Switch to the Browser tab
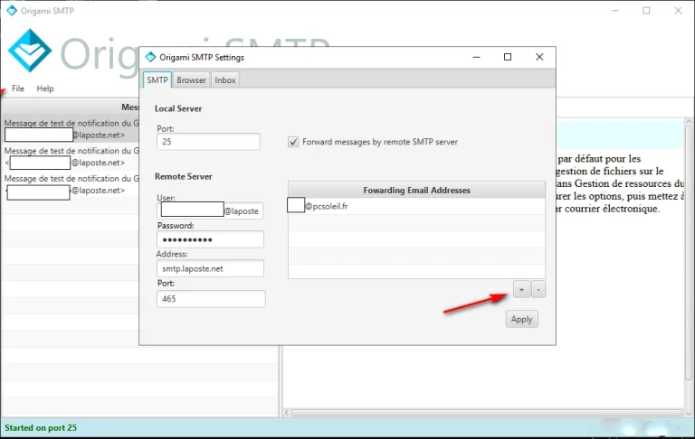This screenshot has height=439, width=695. 191,80
